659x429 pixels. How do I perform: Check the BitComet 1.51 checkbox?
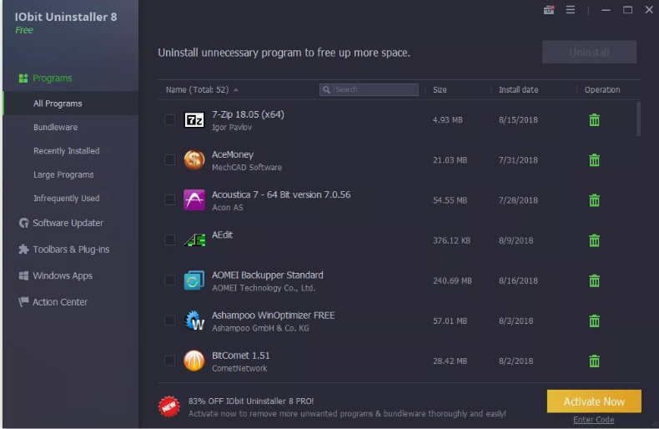pyautogui.click(x=170, y=361)
